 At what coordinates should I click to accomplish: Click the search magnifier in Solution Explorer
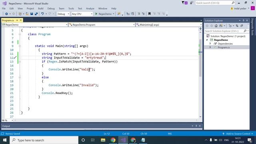(x=245, y=31)
